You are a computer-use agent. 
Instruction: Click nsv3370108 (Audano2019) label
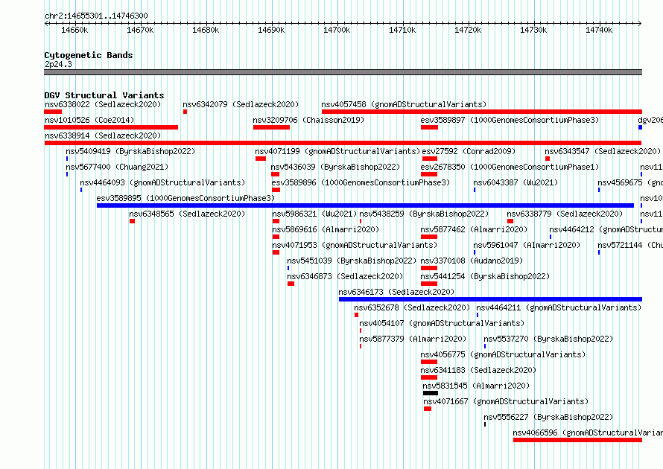(x=472, y=261)
